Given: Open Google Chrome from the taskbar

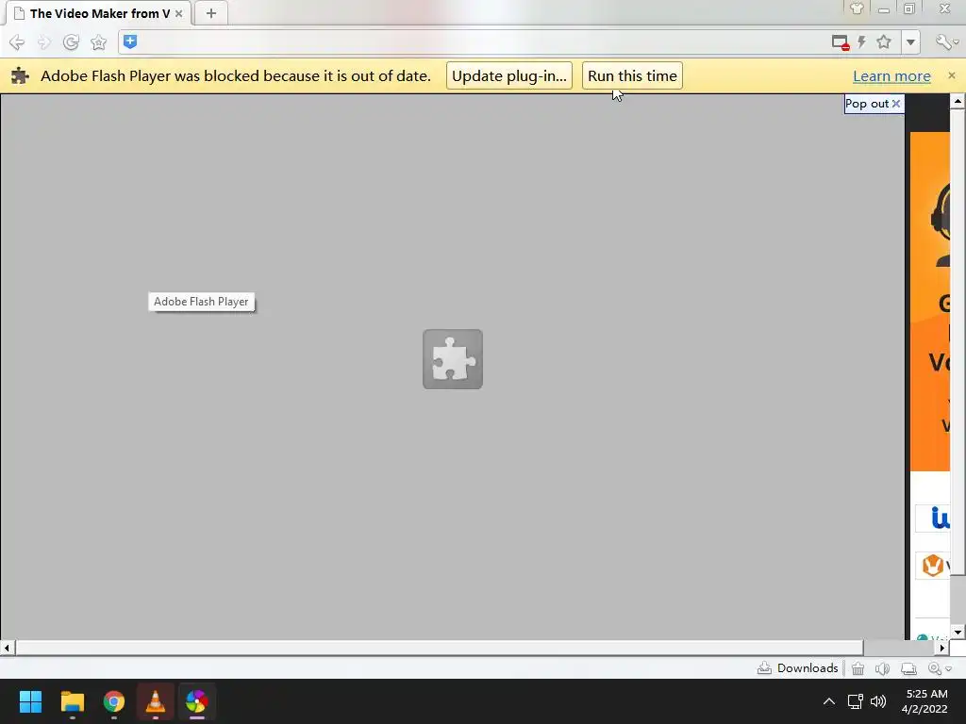Looking at the screenshot, I should pyautogui.click(x=114, y=701).
